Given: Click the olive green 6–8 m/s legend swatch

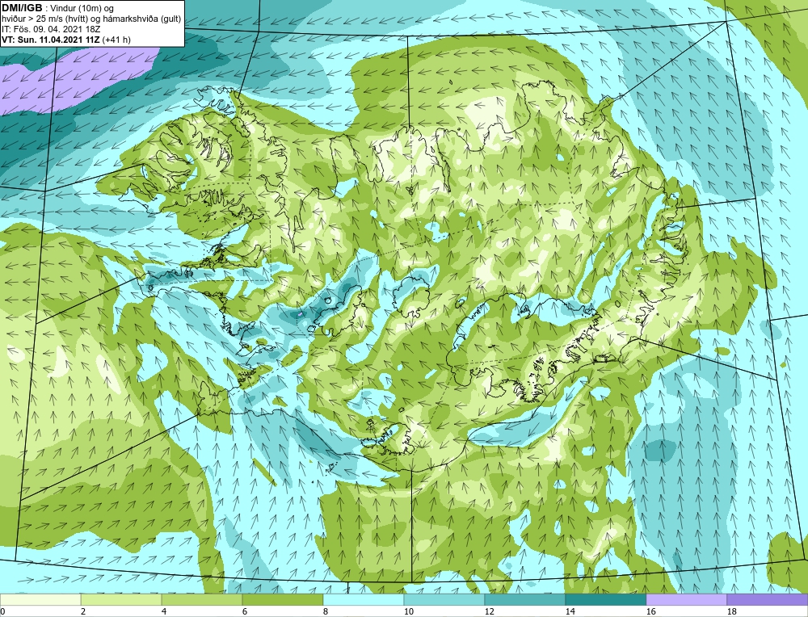Looking at the screenshot, I should [x=283, y=600].
